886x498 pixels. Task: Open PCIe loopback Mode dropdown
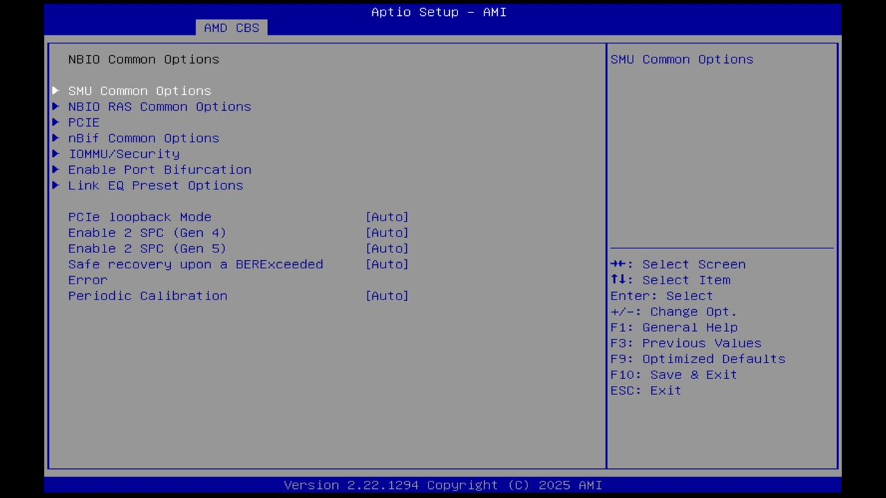click(x=387, y=216)
